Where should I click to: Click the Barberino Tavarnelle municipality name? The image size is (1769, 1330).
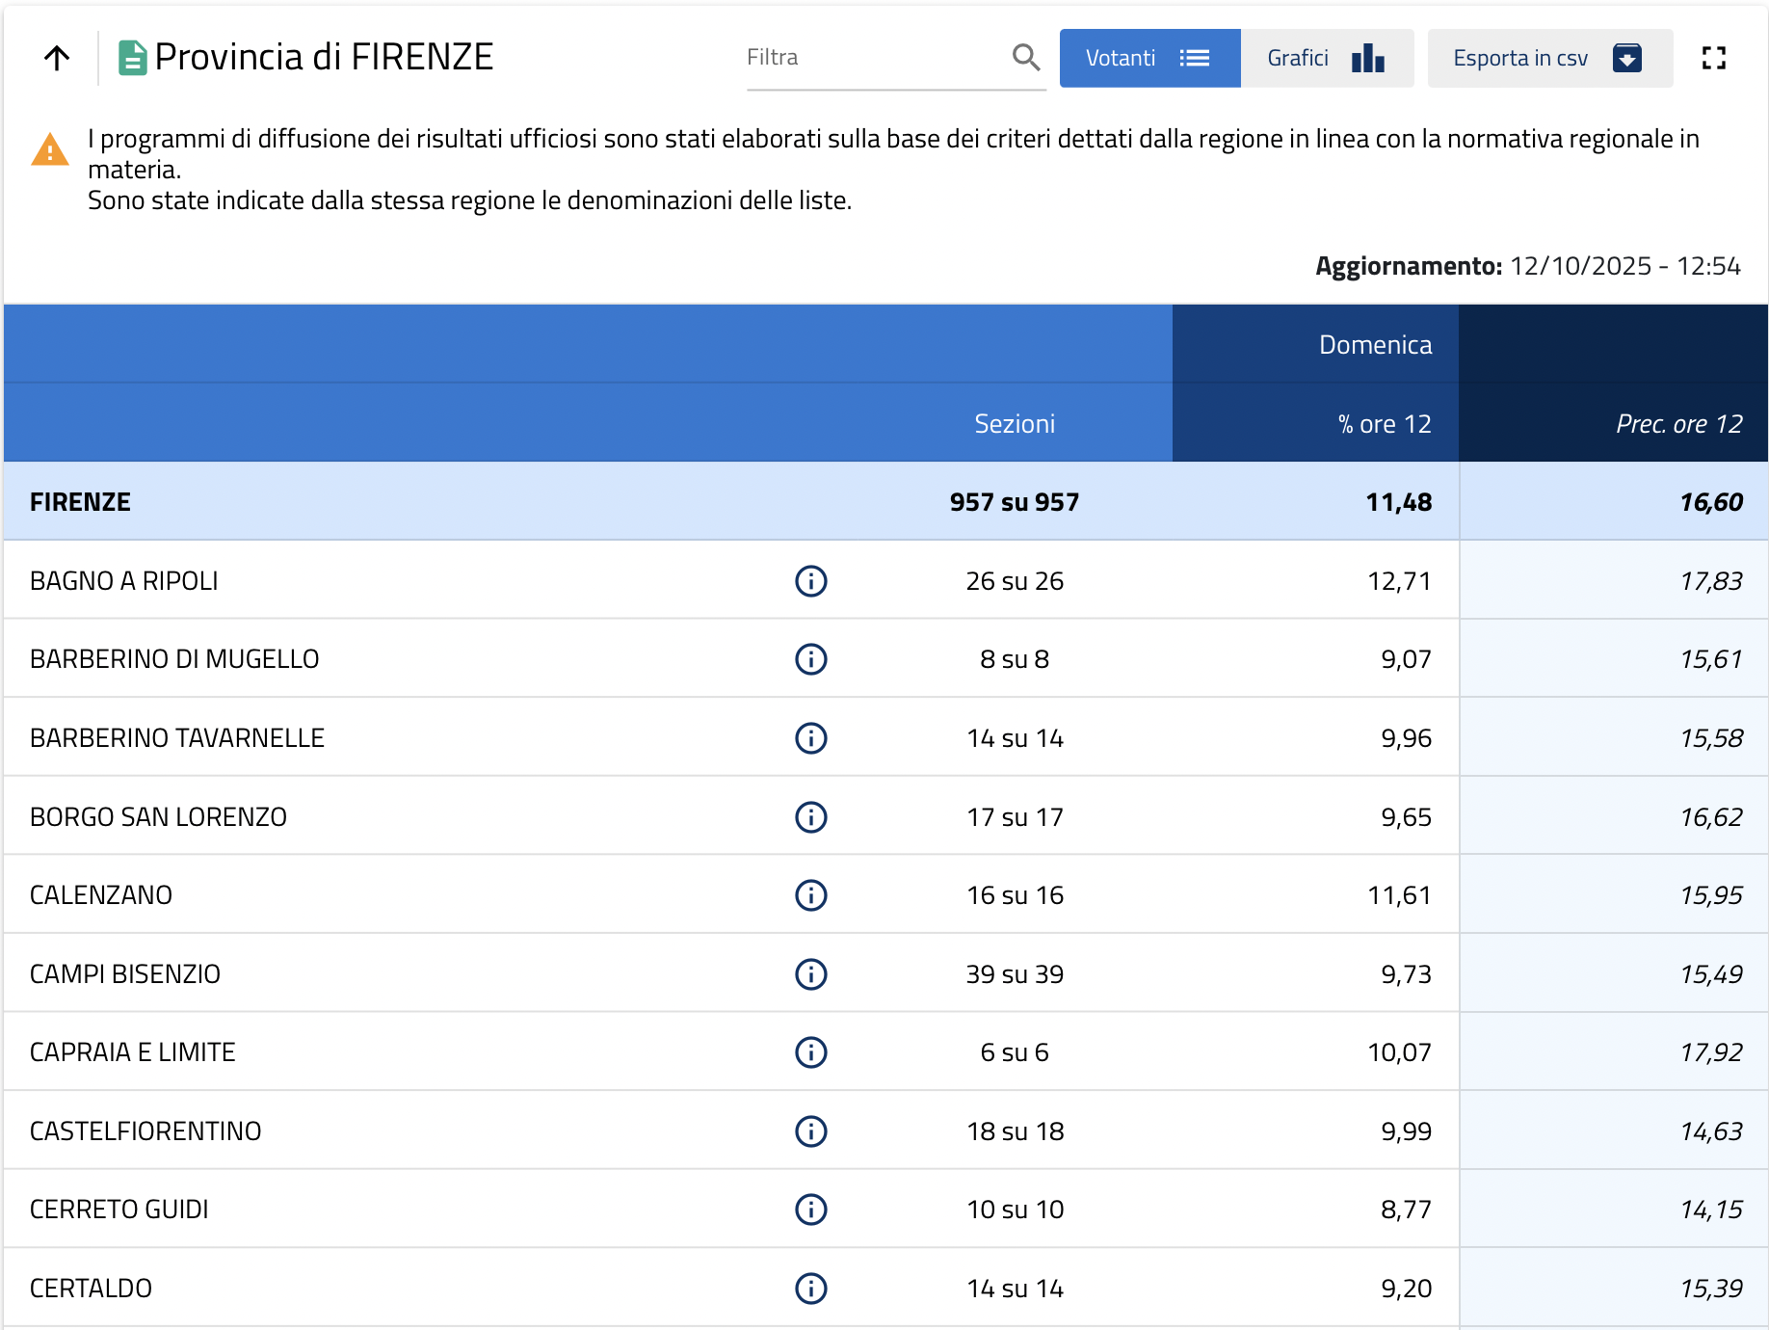pos(177,738)
